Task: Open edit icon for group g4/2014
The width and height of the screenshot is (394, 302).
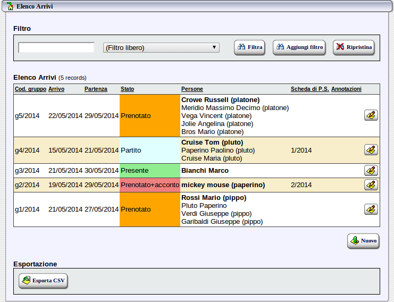Action: [371, 150]
